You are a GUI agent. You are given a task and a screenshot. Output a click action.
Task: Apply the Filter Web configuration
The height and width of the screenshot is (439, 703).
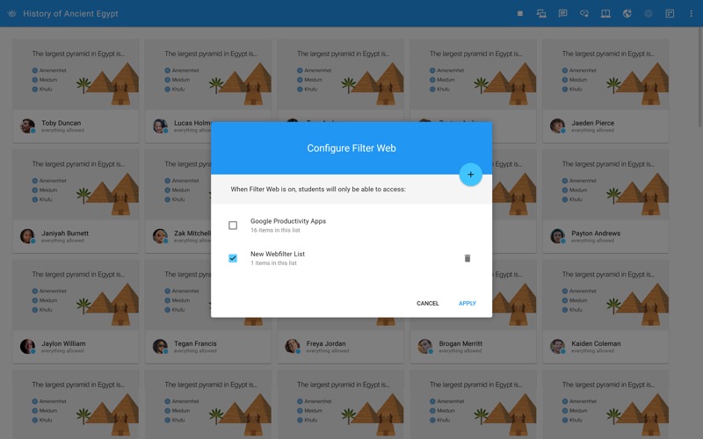(467, 303)
